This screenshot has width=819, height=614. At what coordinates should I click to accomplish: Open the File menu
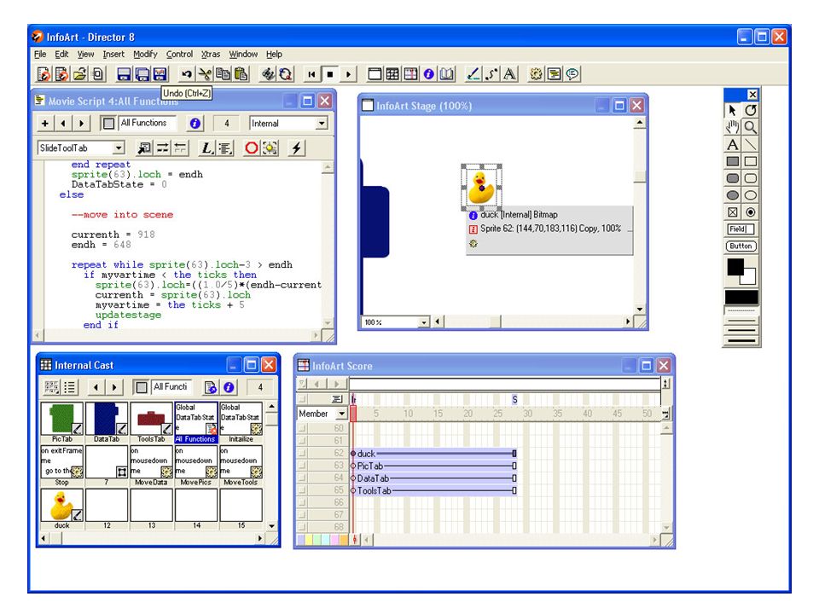click(40, 54)
